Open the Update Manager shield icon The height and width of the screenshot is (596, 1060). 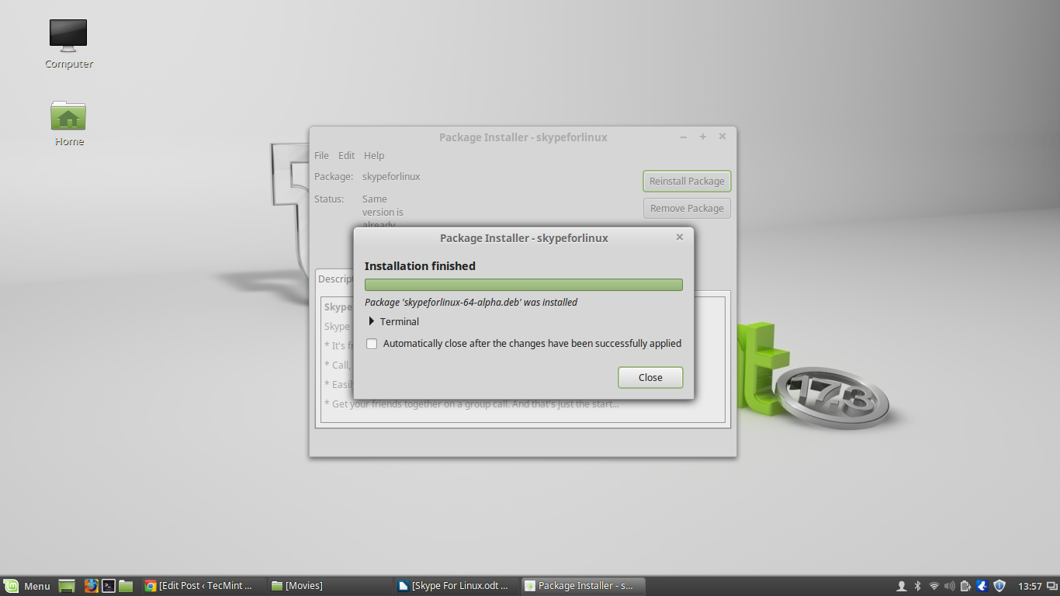tap(999, 586)
